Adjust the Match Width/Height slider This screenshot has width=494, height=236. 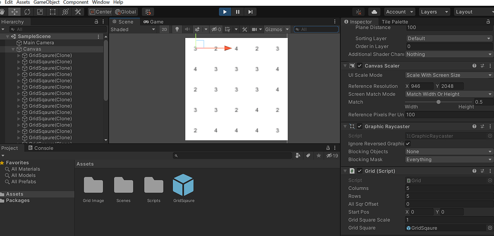(438, 102)
